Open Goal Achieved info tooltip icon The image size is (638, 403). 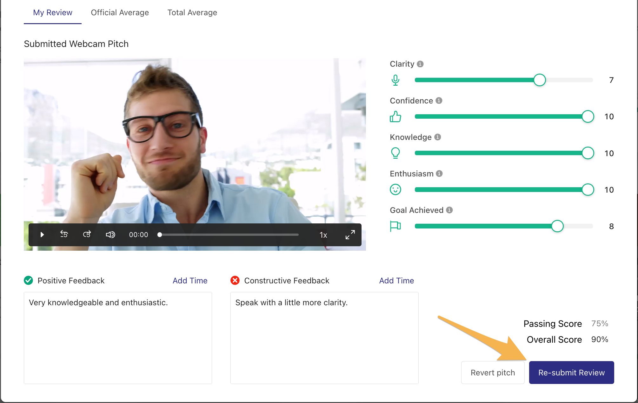pos(449,210)
